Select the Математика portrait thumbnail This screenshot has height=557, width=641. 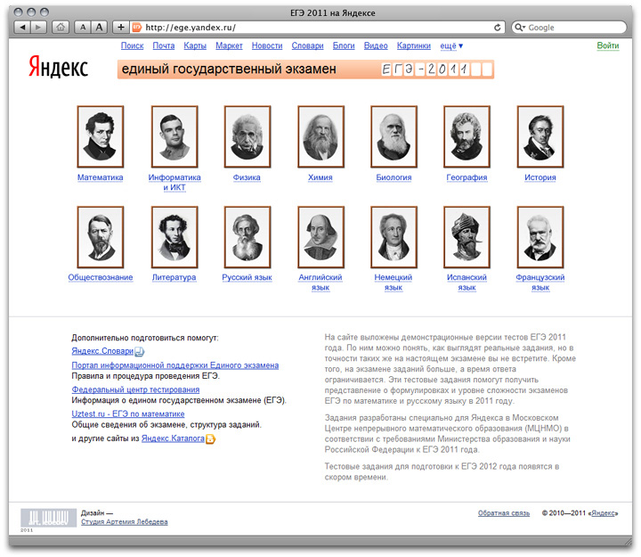pyautogui.click(x=101, y=136)
